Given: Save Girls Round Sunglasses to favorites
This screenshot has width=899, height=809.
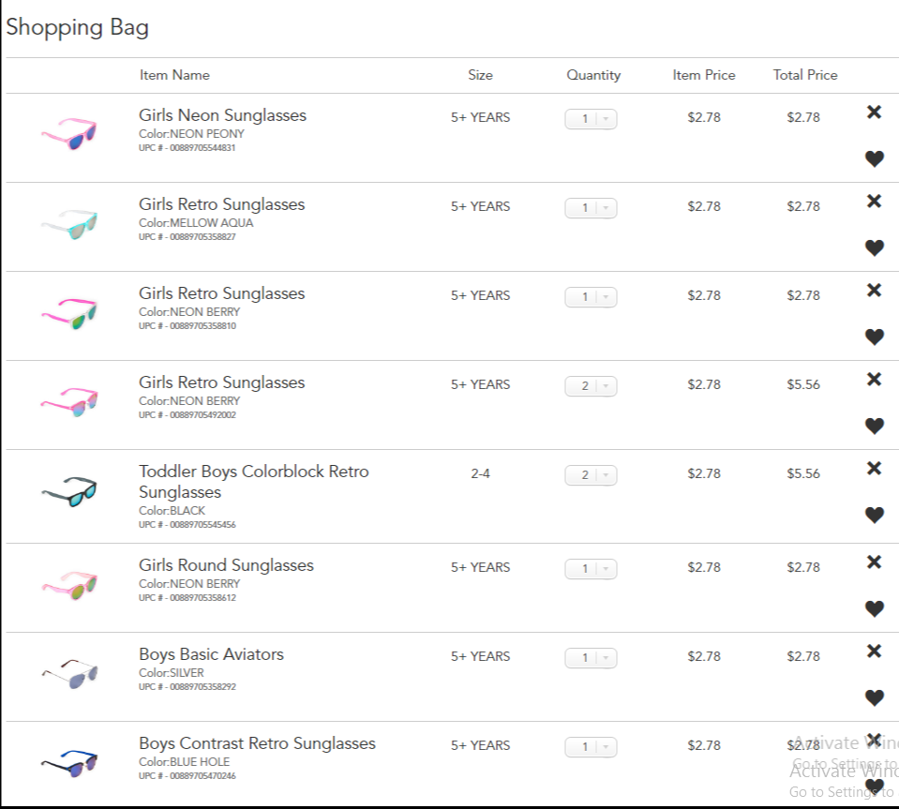Looking at the screenshot, I should point(874,609).
